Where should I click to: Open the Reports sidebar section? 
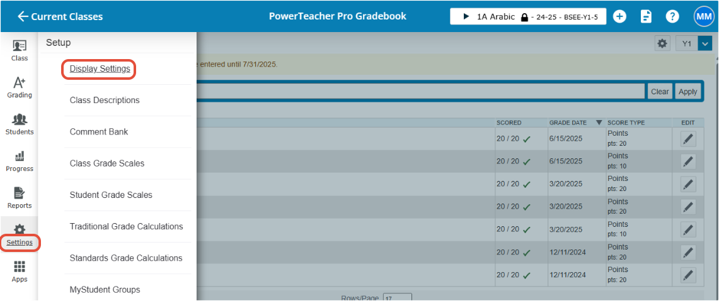20,197
